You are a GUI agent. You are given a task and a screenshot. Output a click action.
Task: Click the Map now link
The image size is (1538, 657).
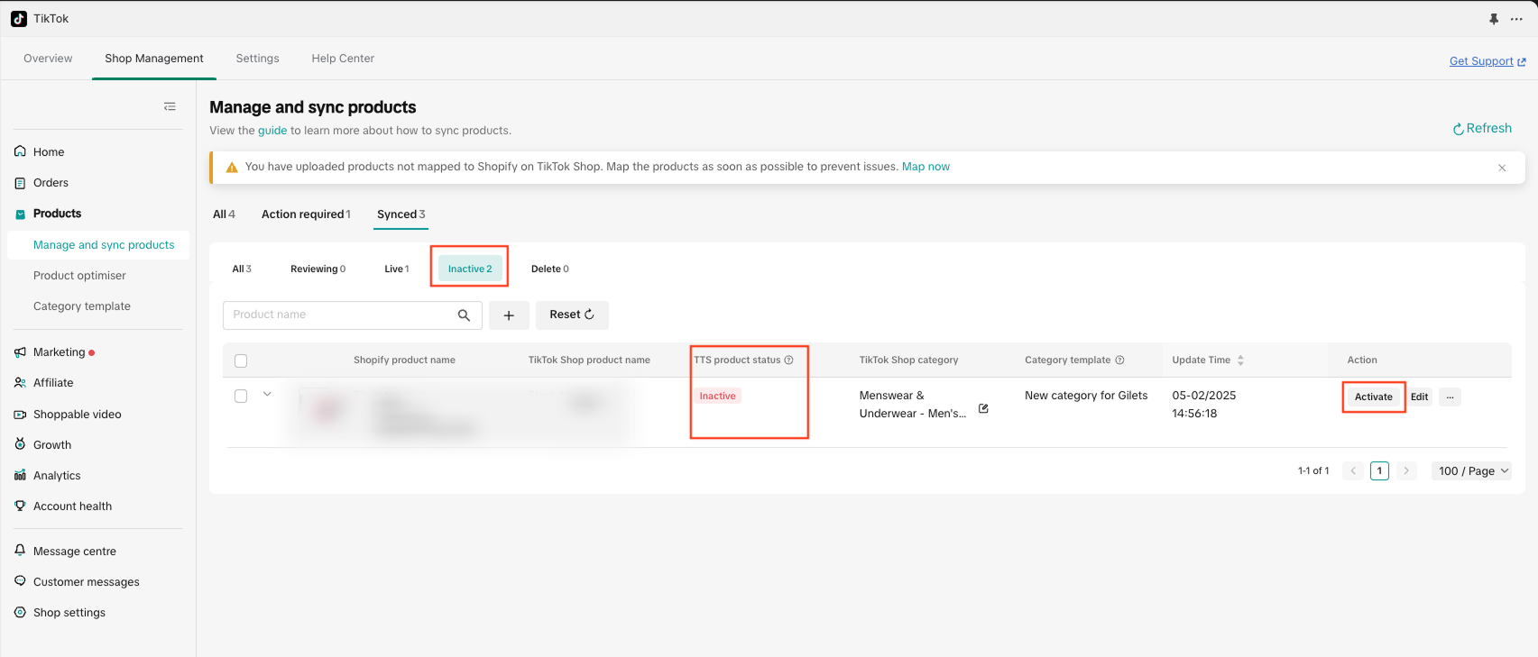tap(926, 167)
